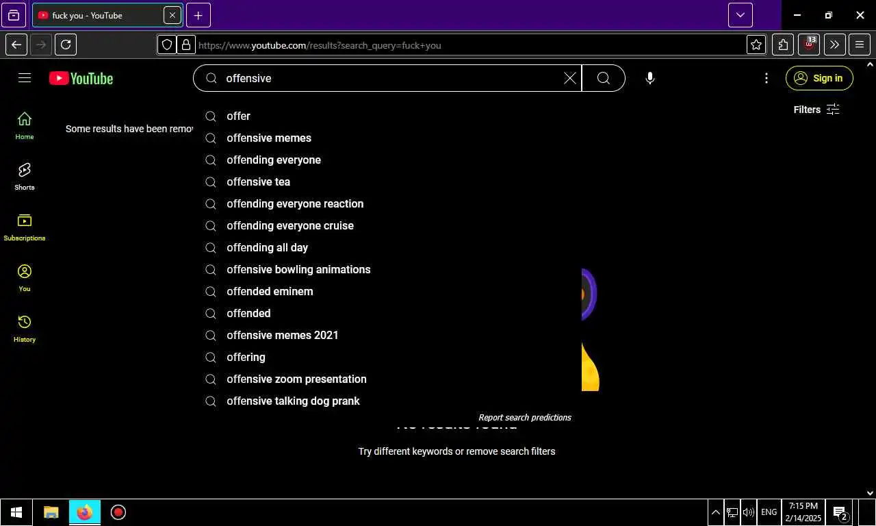Click the YouTube logo

(81, 78)
